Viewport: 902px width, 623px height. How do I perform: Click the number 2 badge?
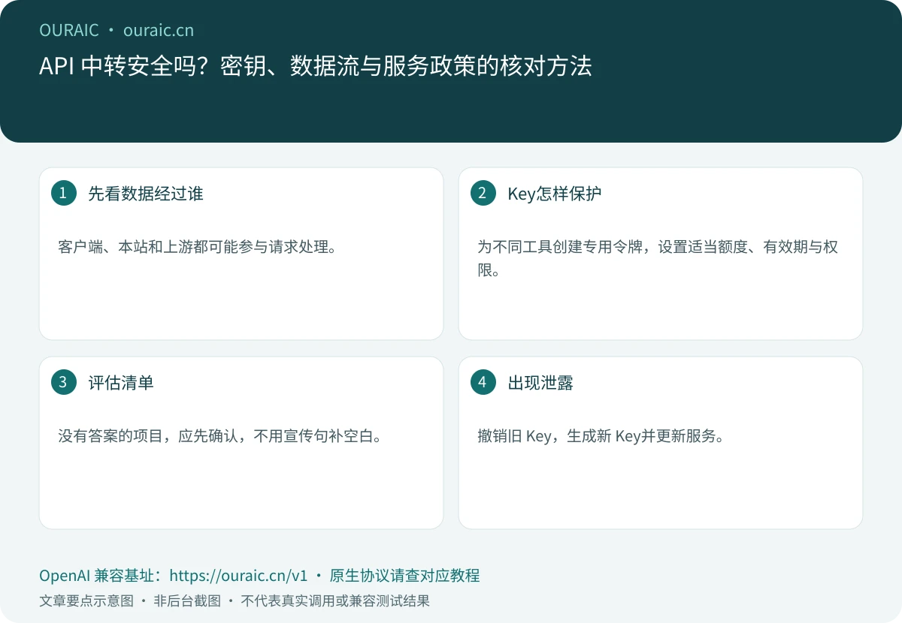[x=483, y=193]
